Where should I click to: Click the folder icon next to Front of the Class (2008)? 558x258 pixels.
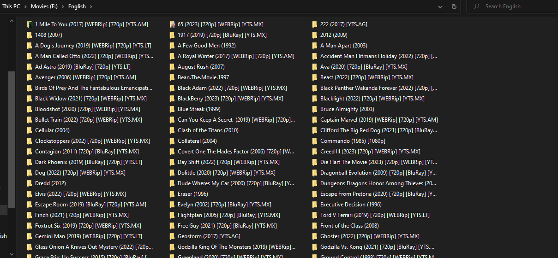pos(315,226)
